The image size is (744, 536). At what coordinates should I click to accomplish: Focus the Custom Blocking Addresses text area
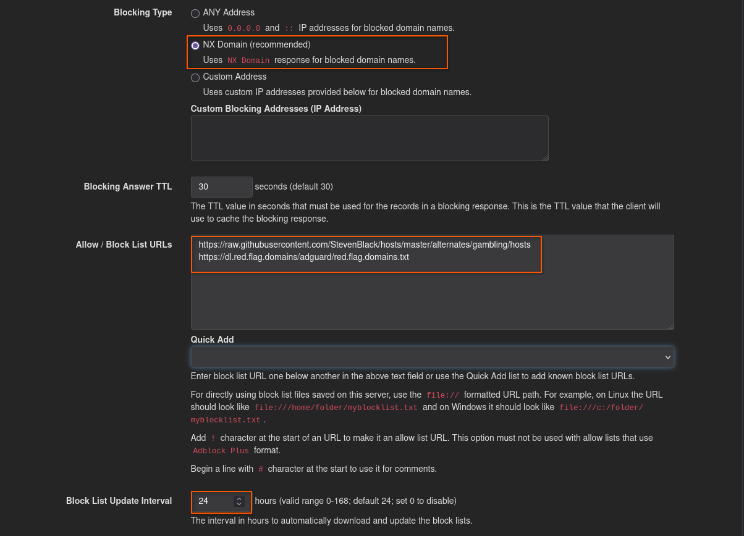(x=370, y=138)
